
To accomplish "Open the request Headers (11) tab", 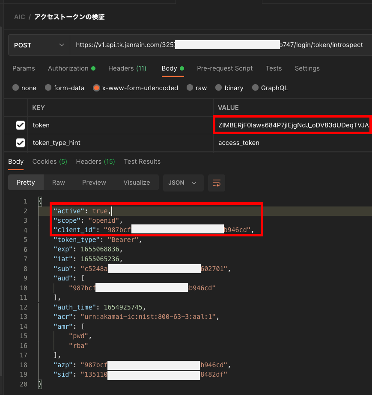I will coord(127,68).
